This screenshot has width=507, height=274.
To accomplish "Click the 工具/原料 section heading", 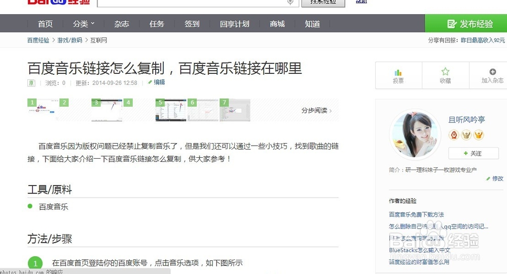I will (50, 190).
